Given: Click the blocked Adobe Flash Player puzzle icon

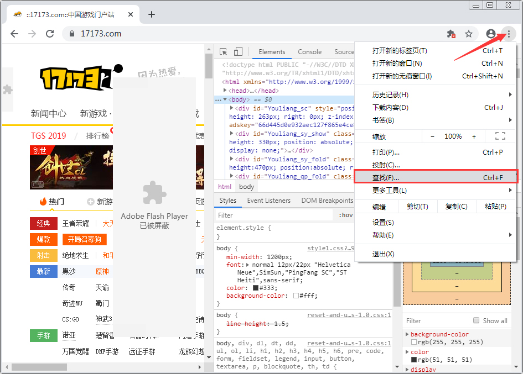Looking at the screenshot, I should (154, 193).
